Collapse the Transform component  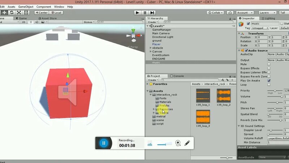coord(239,33)
